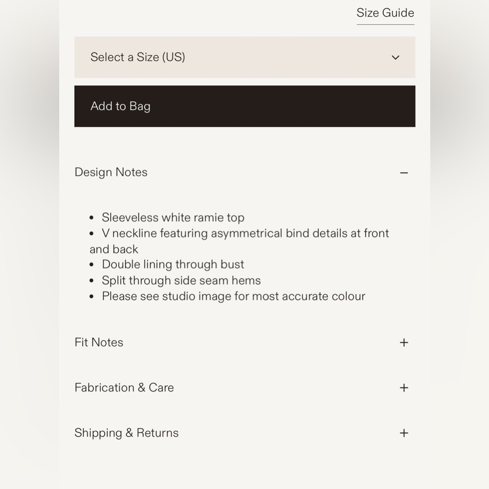Click the 'and back' continuation line
Image resolution: width=489 pixels, height=489 pixels.
[113, 249]
